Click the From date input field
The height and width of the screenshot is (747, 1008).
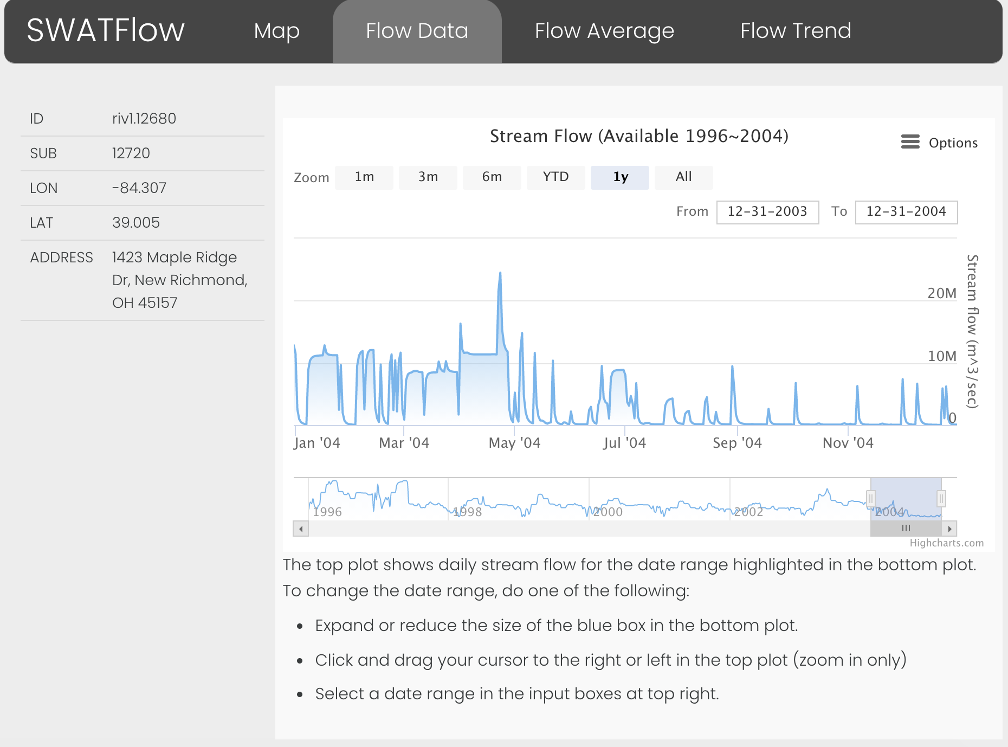767,212
